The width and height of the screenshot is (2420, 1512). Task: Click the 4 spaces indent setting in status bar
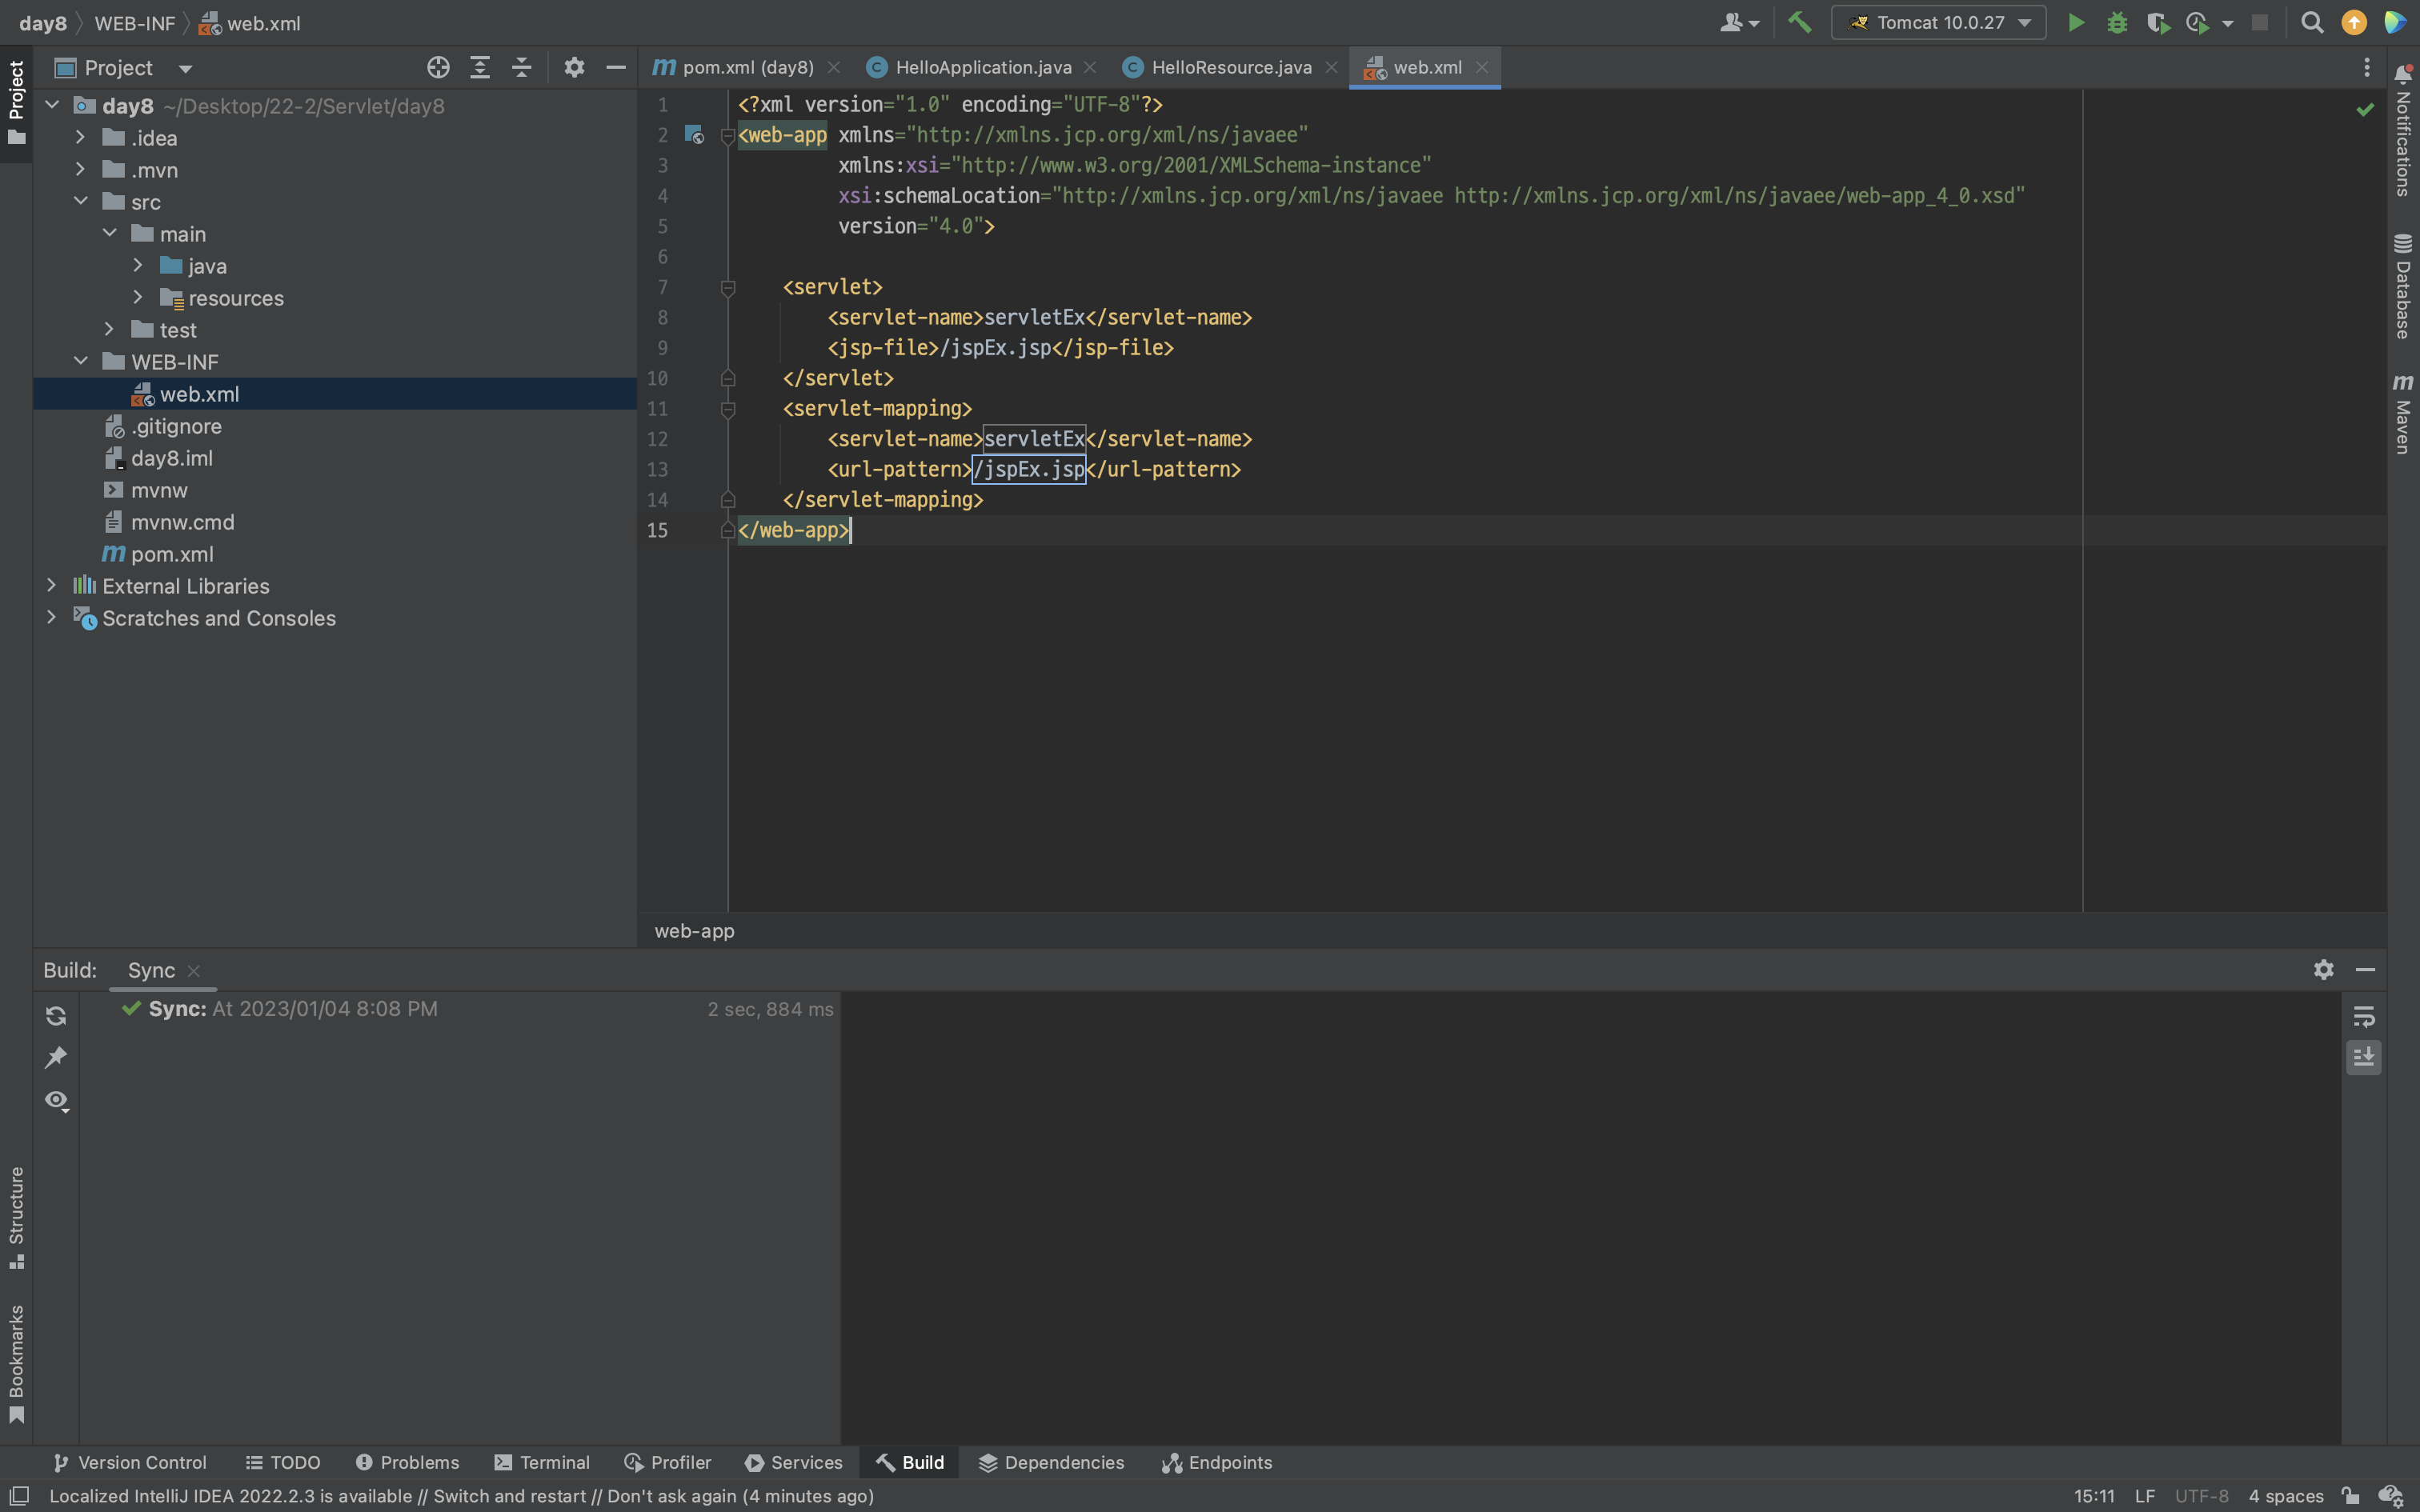pos(2285,1496)
